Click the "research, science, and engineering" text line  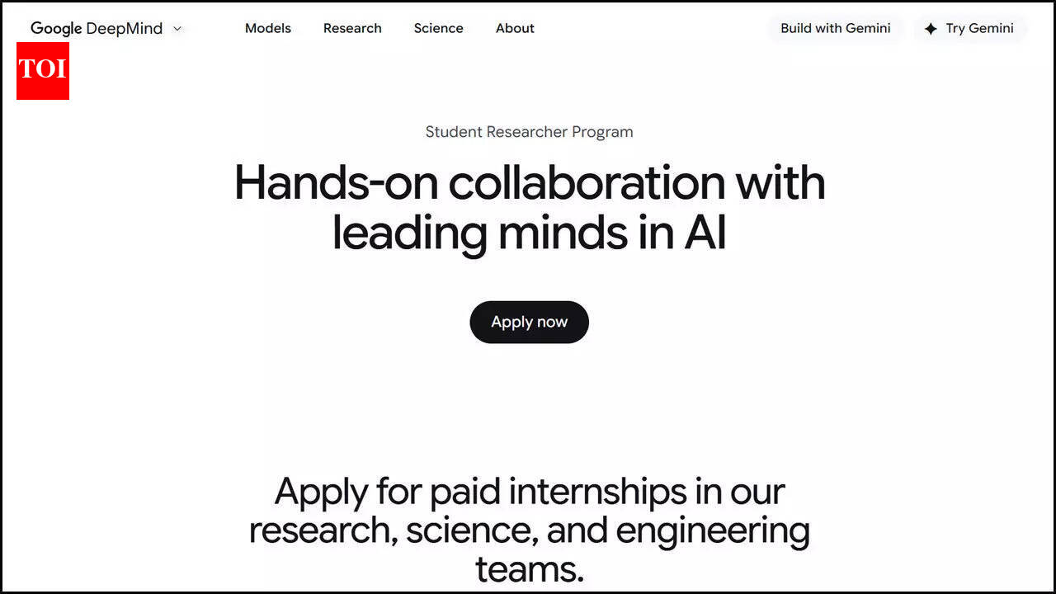(x=529, y=530)
